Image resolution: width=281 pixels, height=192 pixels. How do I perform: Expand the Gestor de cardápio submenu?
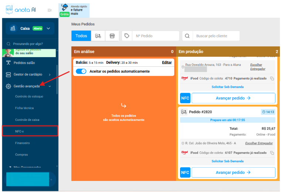(50, 74)
